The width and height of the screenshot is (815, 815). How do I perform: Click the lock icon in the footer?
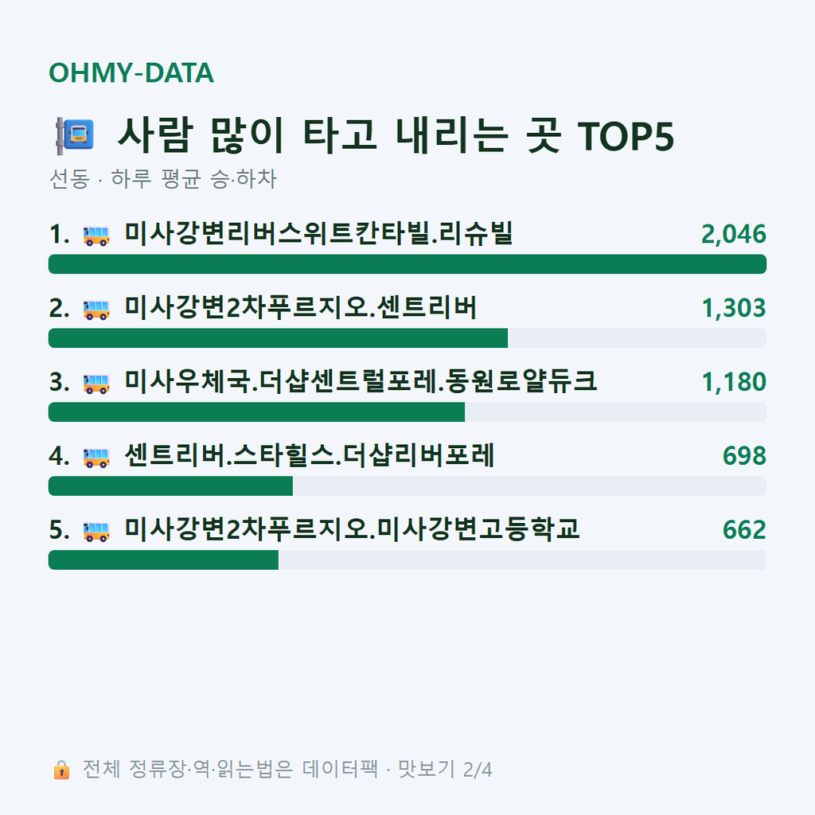[61, 770]
